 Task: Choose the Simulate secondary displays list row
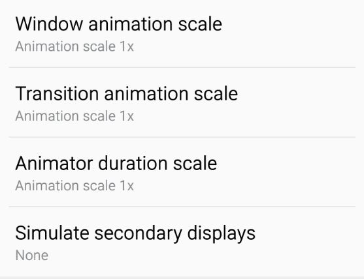(x=182, y=241)
